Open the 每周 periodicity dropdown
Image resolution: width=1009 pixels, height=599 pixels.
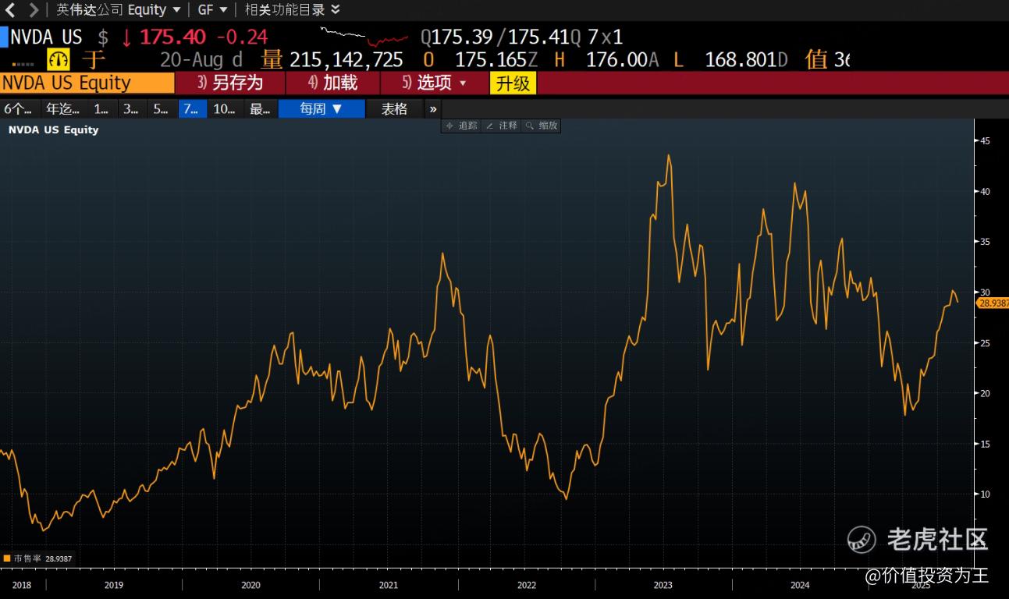pyautogui.click(x=322, y=109)
